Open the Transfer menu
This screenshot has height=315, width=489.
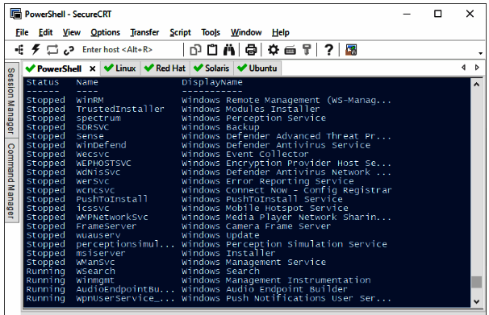click(x=144, y=32)
